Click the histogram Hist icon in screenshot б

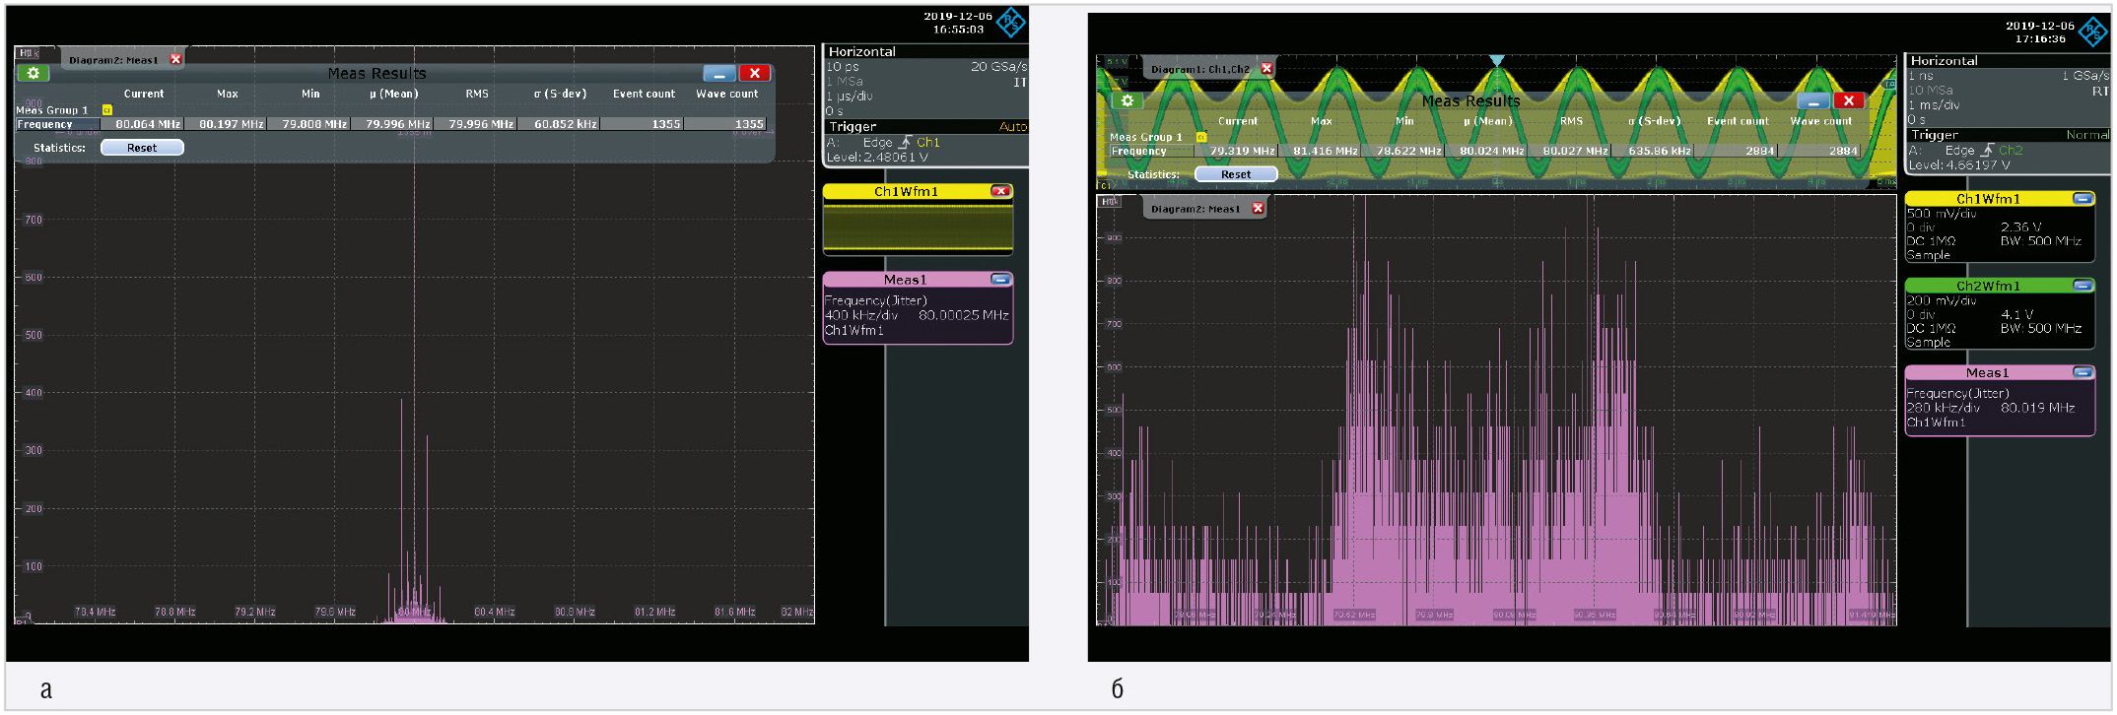tap(1110, 201)
